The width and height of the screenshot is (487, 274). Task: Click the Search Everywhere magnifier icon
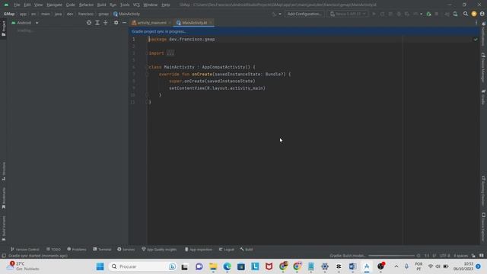(465, 14)
